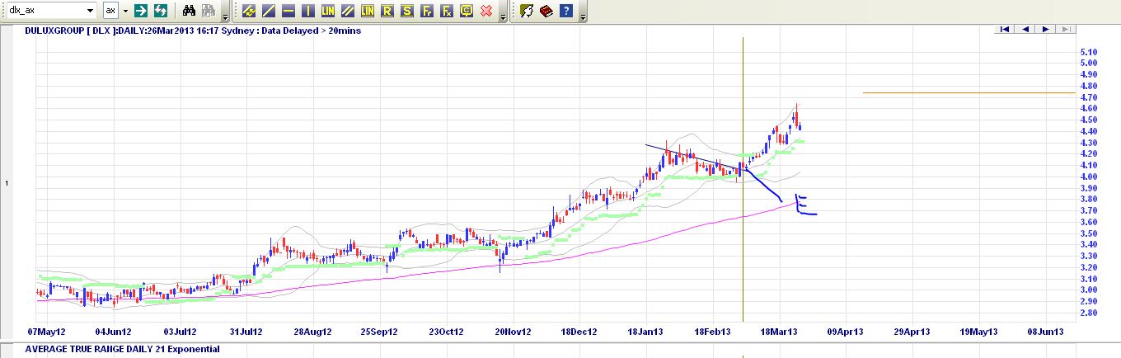Step chart back with left arrow button

click(x=1025, y=29)
